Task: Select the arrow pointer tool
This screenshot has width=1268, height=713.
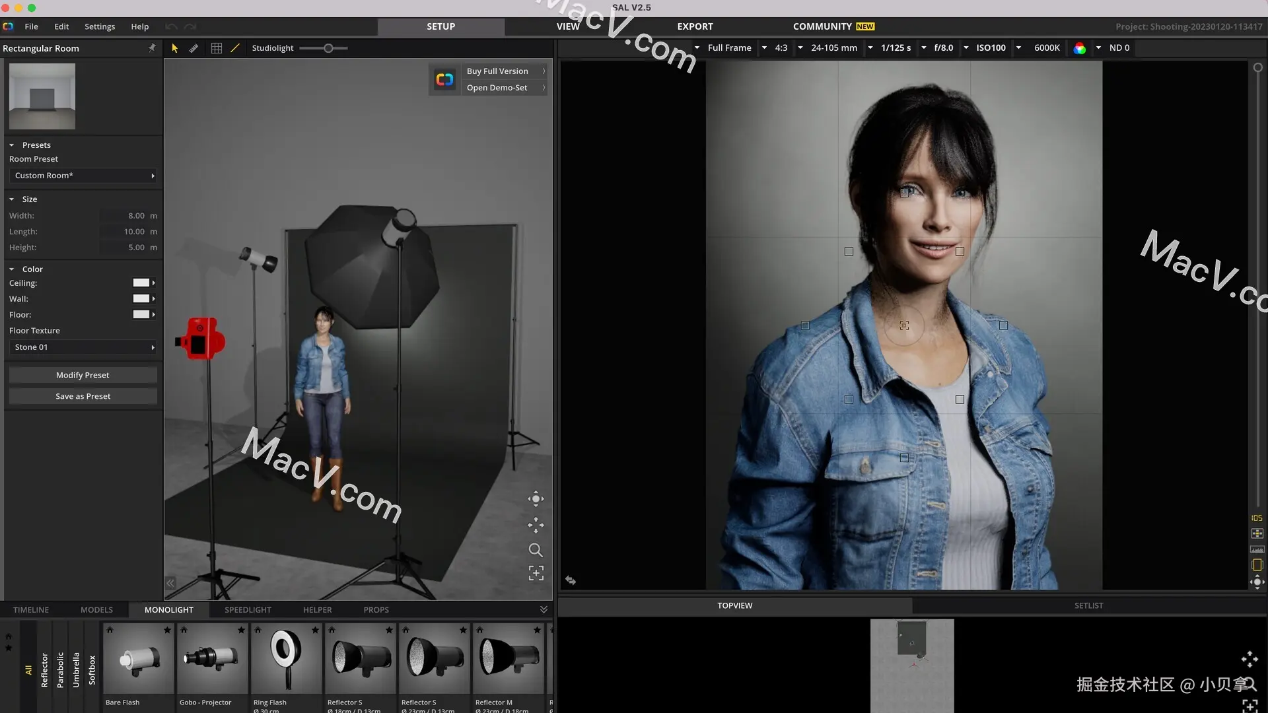Action: coord(174,48)
